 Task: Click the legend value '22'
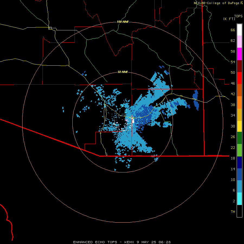(x=233, y=147)
